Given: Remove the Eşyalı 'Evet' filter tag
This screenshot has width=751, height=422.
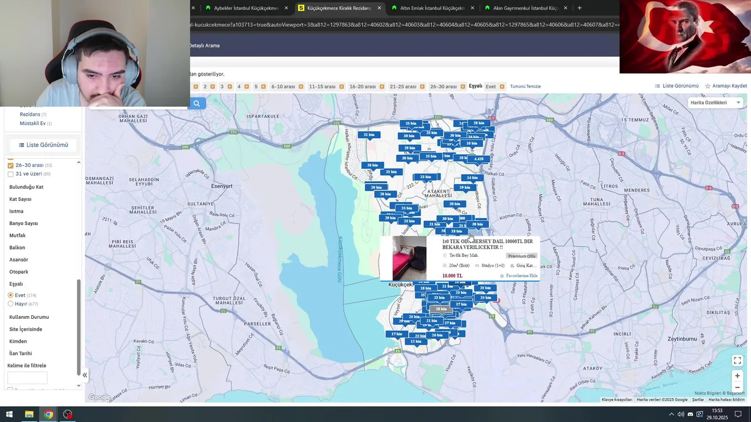Looking at the screenshot, I should (502, 86).
